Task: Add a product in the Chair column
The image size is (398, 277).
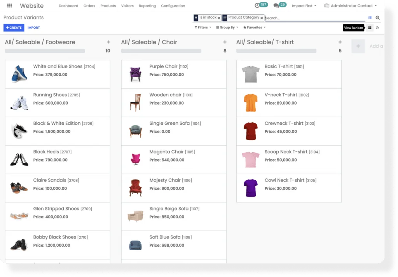Action: (x=225, y=42)
